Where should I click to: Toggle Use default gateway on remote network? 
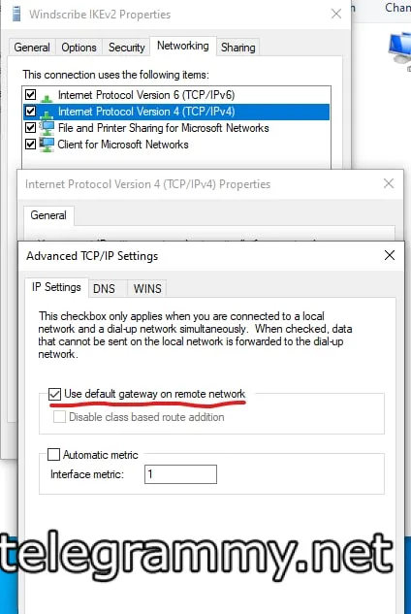tap(55, 394)
